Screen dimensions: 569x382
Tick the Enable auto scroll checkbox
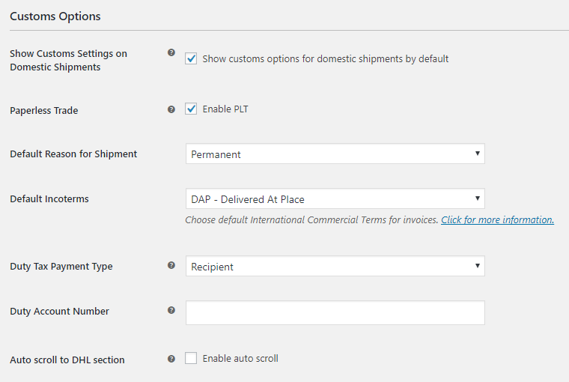click(191, 359)
